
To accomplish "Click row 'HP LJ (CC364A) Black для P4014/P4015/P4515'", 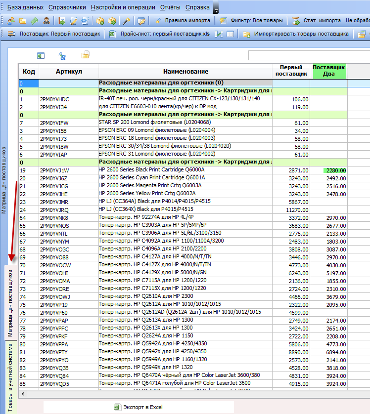I will (x=185, y=202).
